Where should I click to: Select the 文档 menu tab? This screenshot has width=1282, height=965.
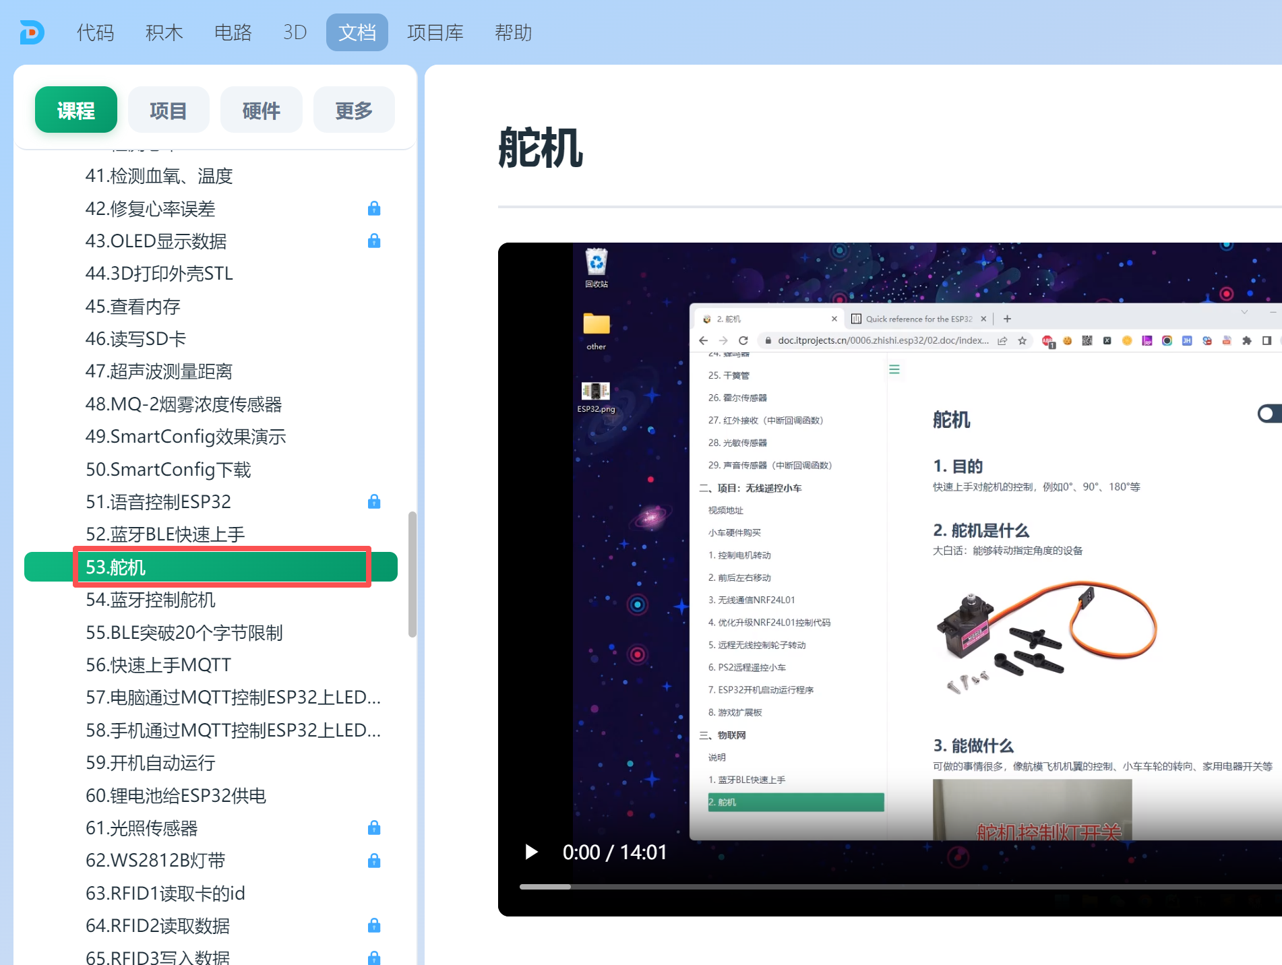point(357,32)
